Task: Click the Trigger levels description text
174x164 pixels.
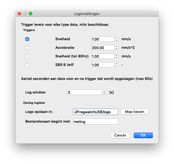Action: click(x=65, y=25)
